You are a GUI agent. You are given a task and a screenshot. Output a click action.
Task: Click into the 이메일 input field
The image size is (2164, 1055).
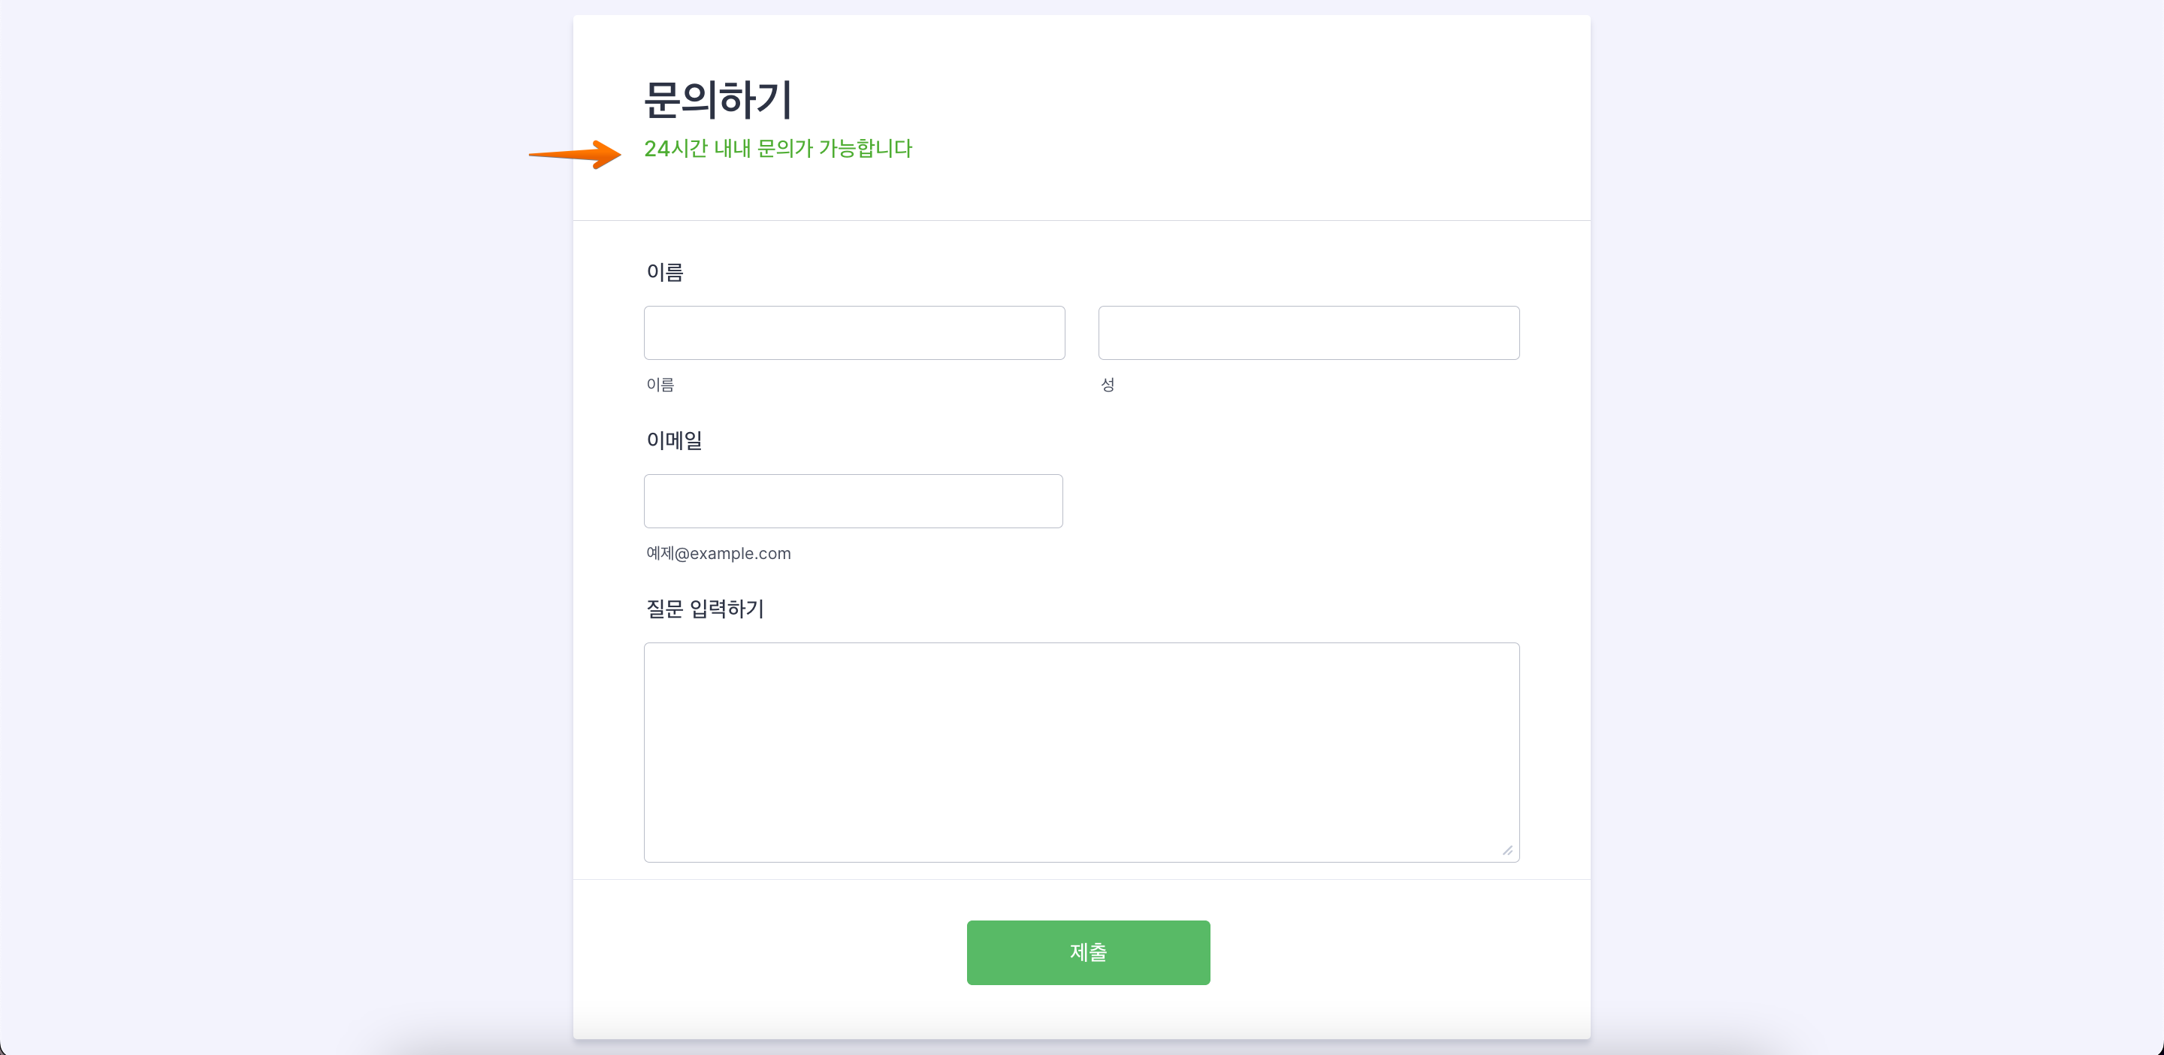(x=853, y=501)
